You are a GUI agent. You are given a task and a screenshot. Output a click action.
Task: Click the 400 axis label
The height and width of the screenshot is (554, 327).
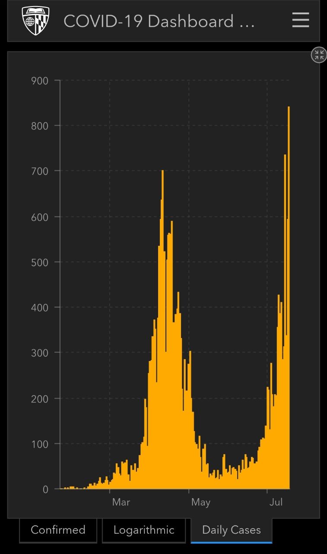click(x=40, y=308)
